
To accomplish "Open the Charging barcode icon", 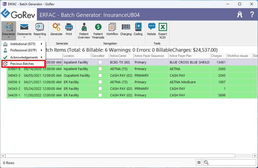I will 126,27.
